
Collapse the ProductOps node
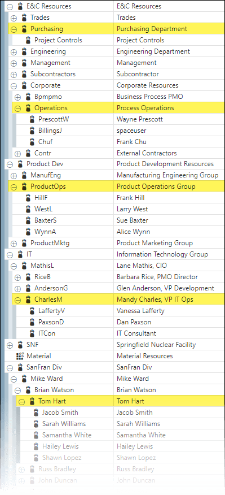click(x=14, y=187)
